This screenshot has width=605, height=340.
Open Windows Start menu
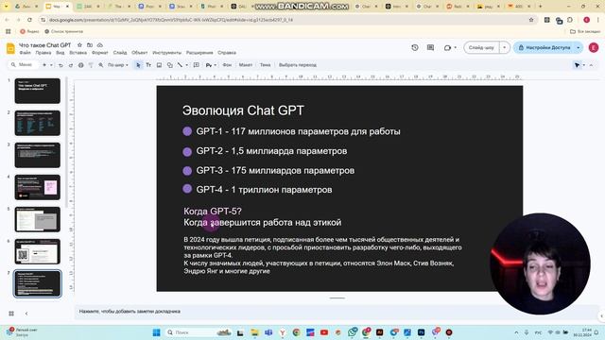tap(156, 332)
